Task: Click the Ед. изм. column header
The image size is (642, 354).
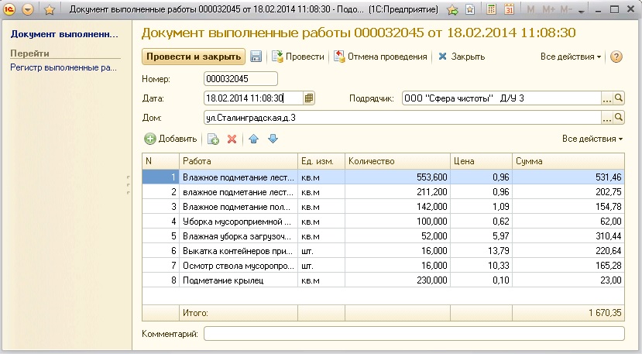Action: (x=321, y=161)
